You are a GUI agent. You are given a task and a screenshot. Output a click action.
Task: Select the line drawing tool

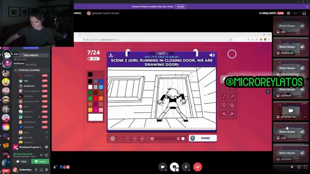(224, 97)
